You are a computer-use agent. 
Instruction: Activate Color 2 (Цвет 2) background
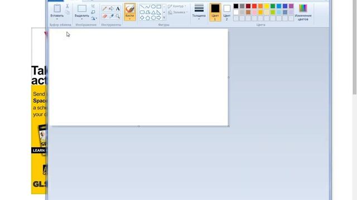[x=227, y=12]
